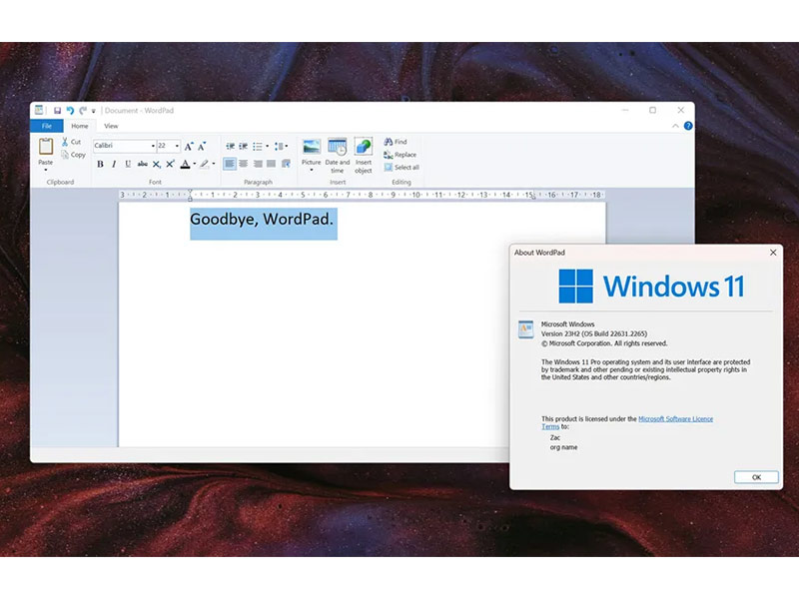Image resolution: width=799 pixels, height=599 pixels.
Task: Increase the paragraph indent
Action: pyautogui.click(x=244, y=146)
